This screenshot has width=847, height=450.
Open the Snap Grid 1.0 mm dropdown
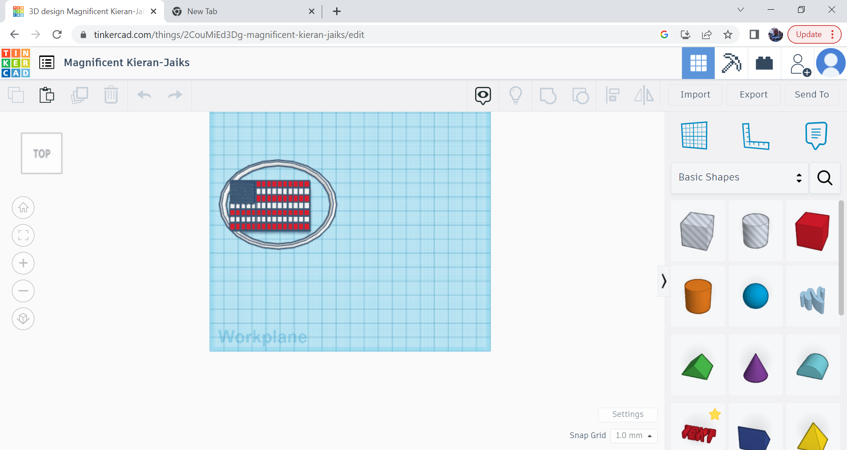[x=633, y=435]
